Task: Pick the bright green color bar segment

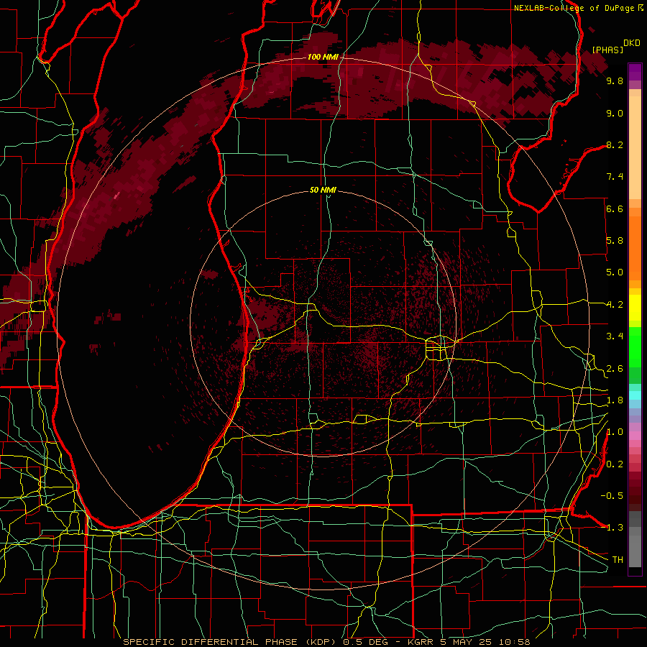Action: tap(635, 347)
